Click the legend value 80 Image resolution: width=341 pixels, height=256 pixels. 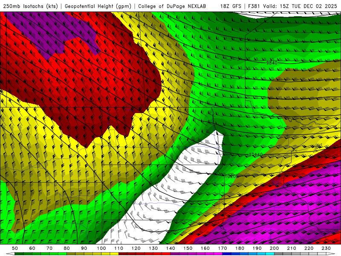[67, 248]
